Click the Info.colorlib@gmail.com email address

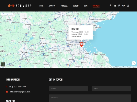[x=20, y=92]
